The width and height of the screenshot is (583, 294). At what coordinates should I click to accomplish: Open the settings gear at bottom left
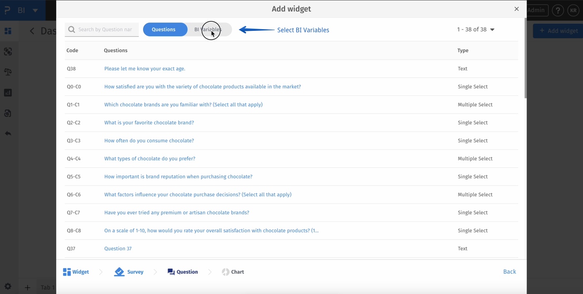click(x=8, y=286)
